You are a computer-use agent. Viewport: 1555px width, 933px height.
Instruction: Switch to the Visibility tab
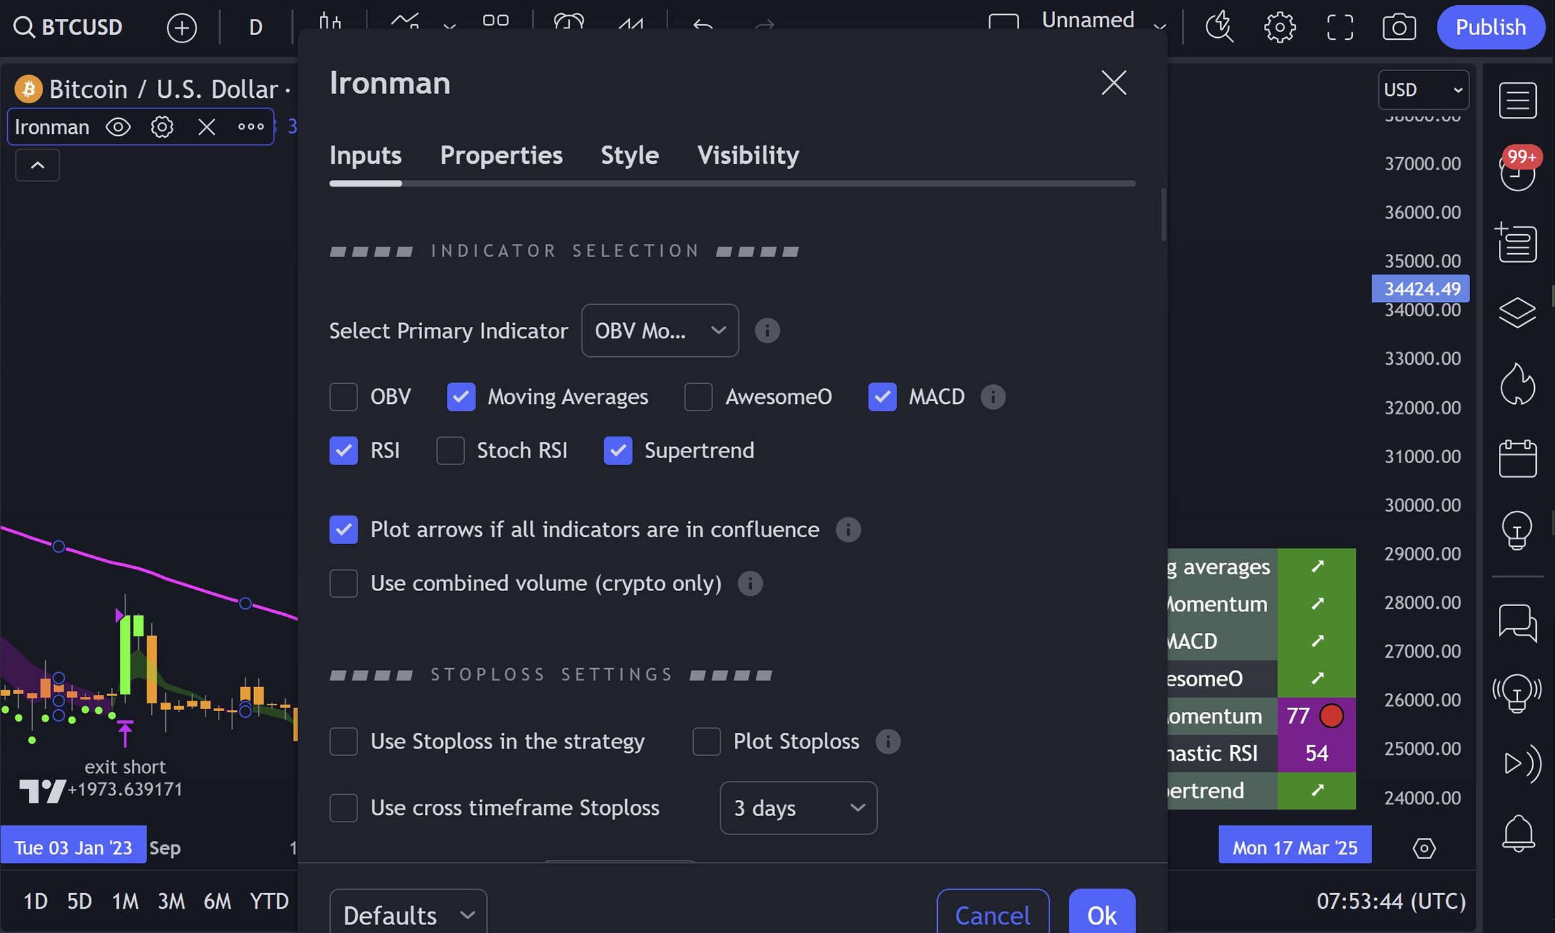point(747,155)
